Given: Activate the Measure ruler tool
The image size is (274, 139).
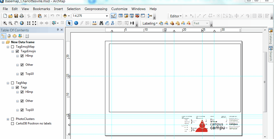Looking at the screenshot, I should (x=94, y=23).
